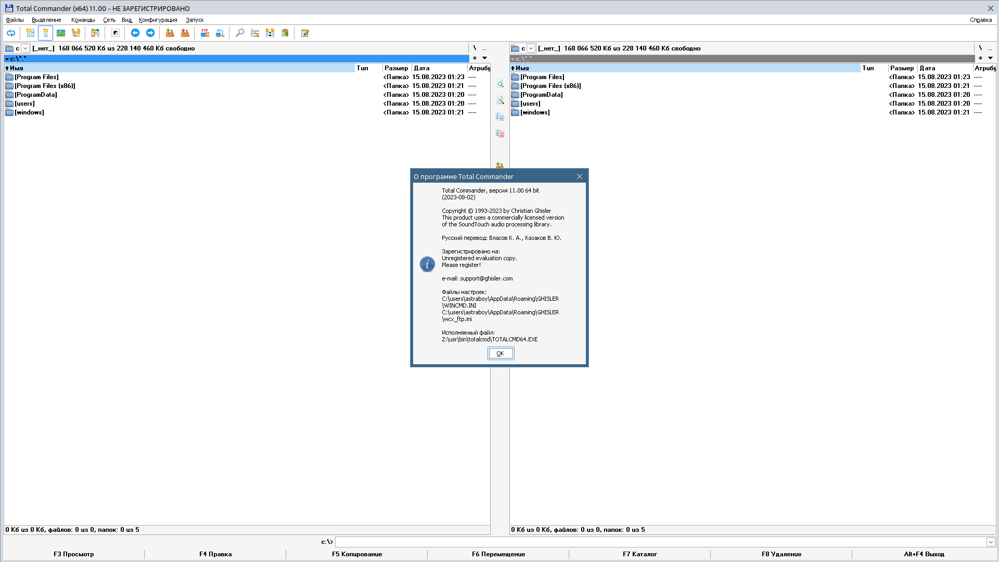The image size is (999, 562).
Task: Click the F8 Удаление button
Action: click(x=782, y=554)
